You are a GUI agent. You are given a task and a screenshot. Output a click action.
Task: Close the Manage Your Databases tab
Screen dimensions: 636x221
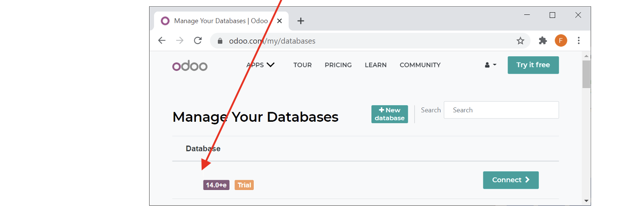coord(280,21)
